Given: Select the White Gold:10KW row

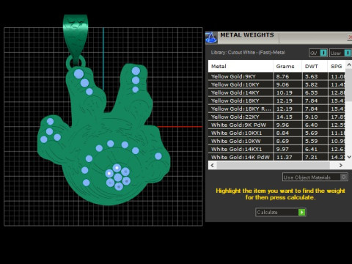Looking at the screenshot, I should [x=276, y=141].
